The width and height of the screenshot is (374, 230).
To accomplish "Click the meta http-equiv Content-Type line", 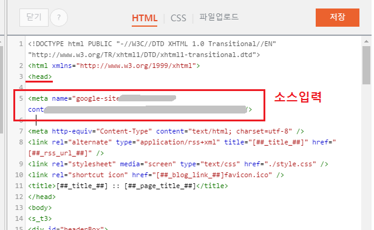I will pyautogui.click(x=166, y=131).
